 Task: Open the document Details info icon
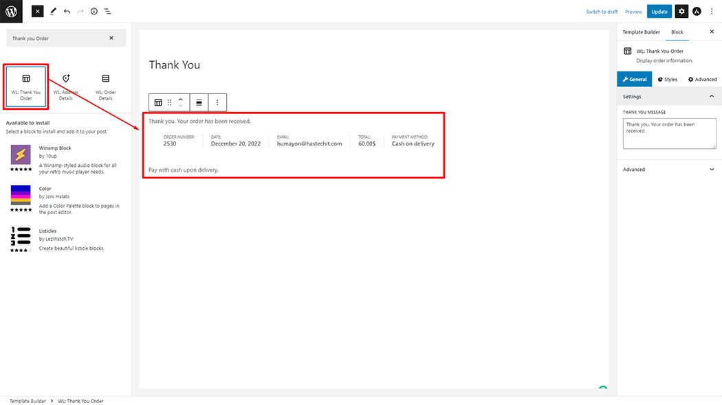pos(94,11)
